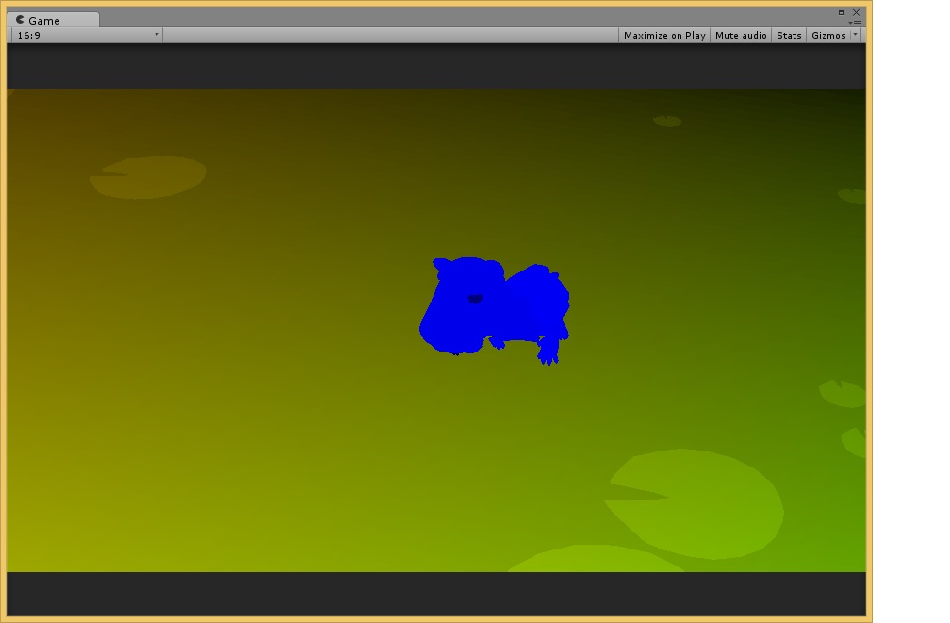Screen dimensions: 950x623
Task: Toggle Maximize on Play
Action: (664, 35)
